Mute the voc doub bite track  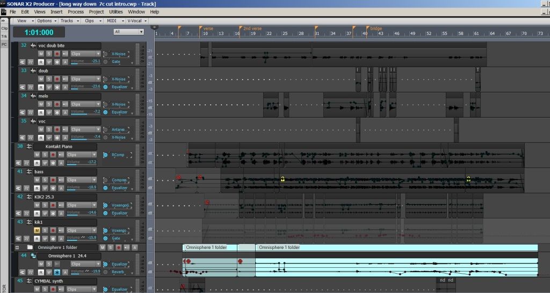(x=41, y=54)
